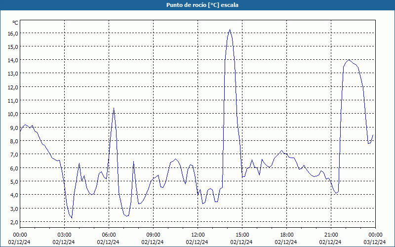Screen dimensions: 395x247
Task: Click the 09:00 time axis label
Action: [x=153, y=235]
